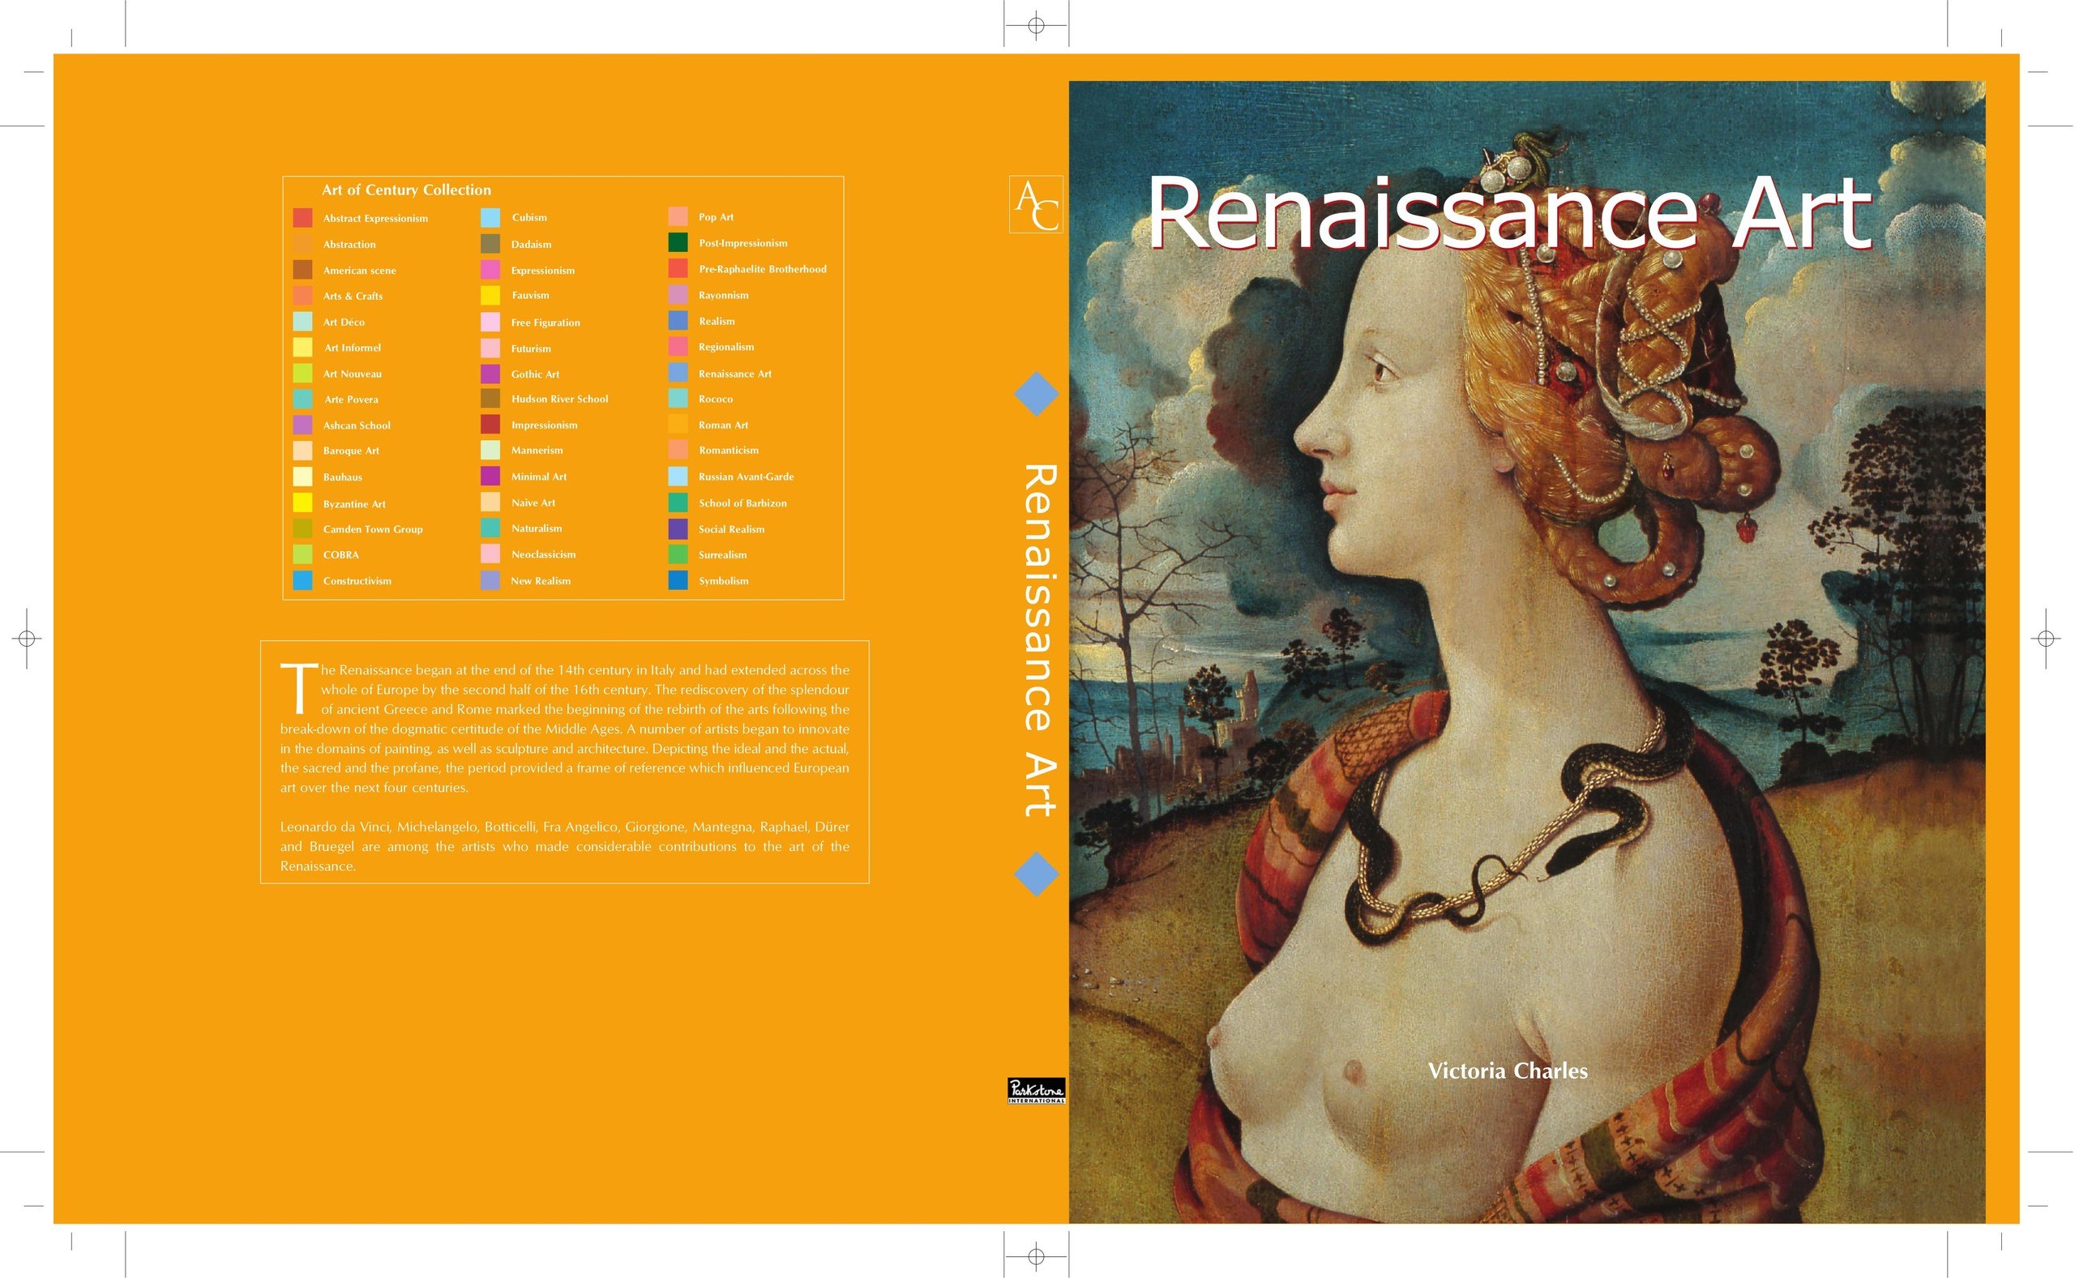
Task: Click the author name 'Victoria Charles'
Action: [1508, 1071]
